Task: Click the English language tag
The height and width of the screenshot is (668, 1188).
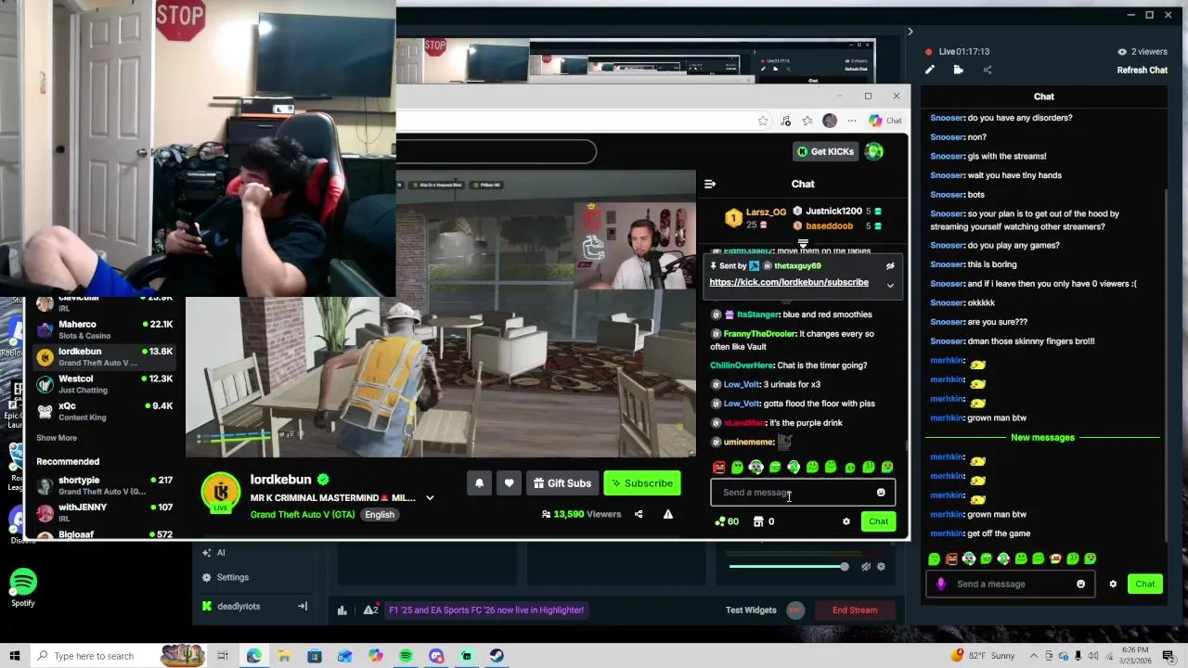Action: 379,514
